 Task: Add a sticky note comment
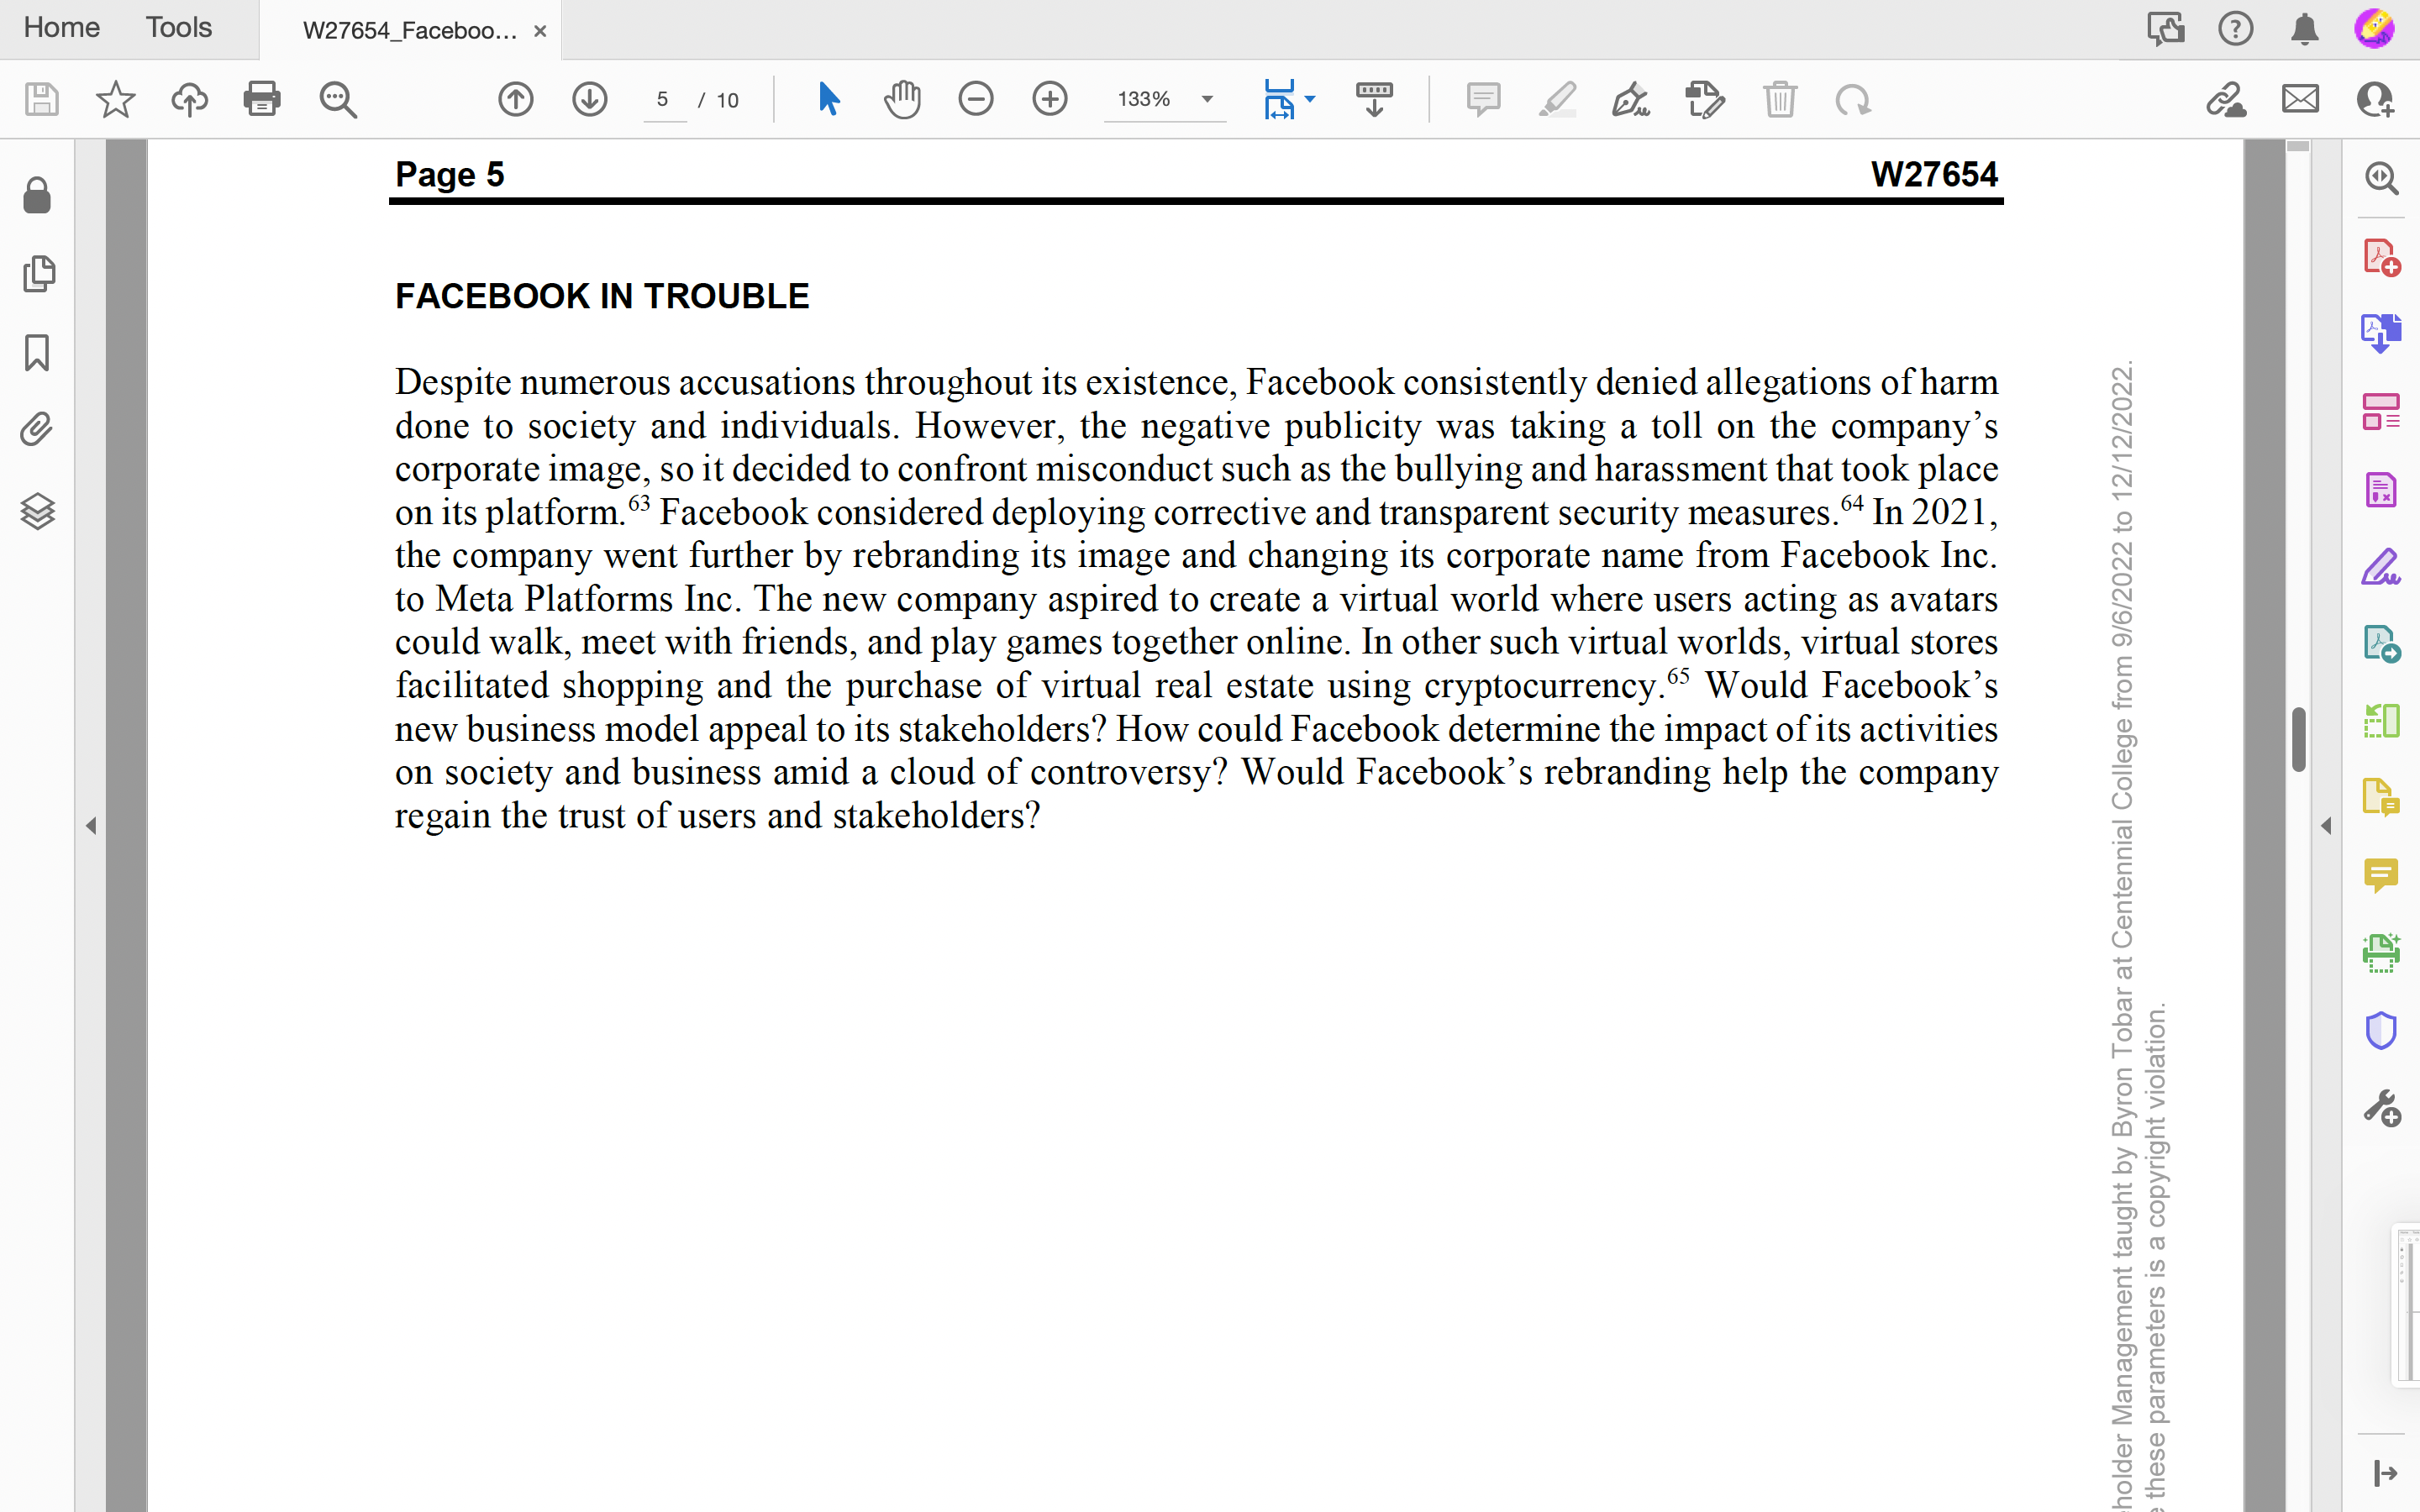tap(1483, 99)
